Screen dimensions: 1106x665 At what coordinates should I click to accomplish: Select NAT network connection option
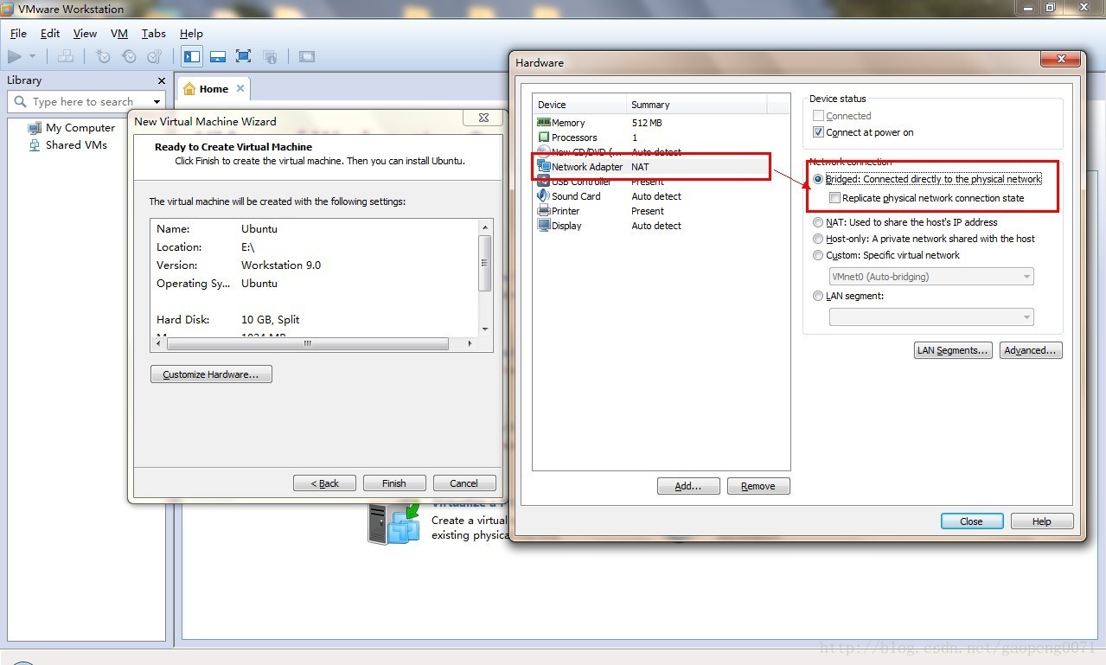click(x=818, y=222)
